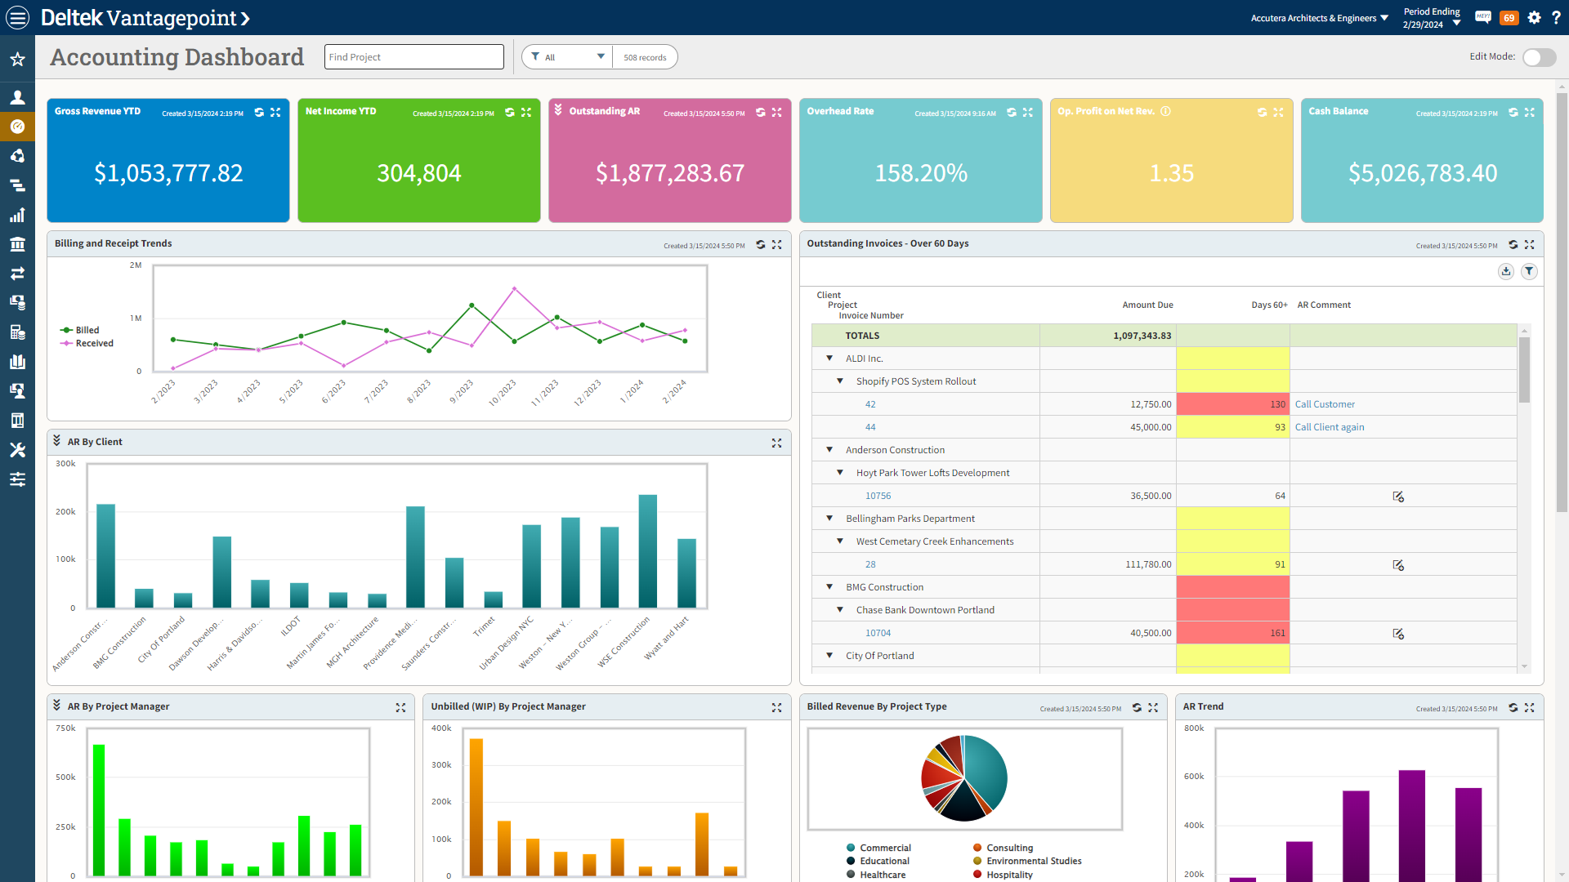Click the Find Project search field
The height and width of the screenshot is (882, 1569).
pyautogui.click(x=413, y=57)
